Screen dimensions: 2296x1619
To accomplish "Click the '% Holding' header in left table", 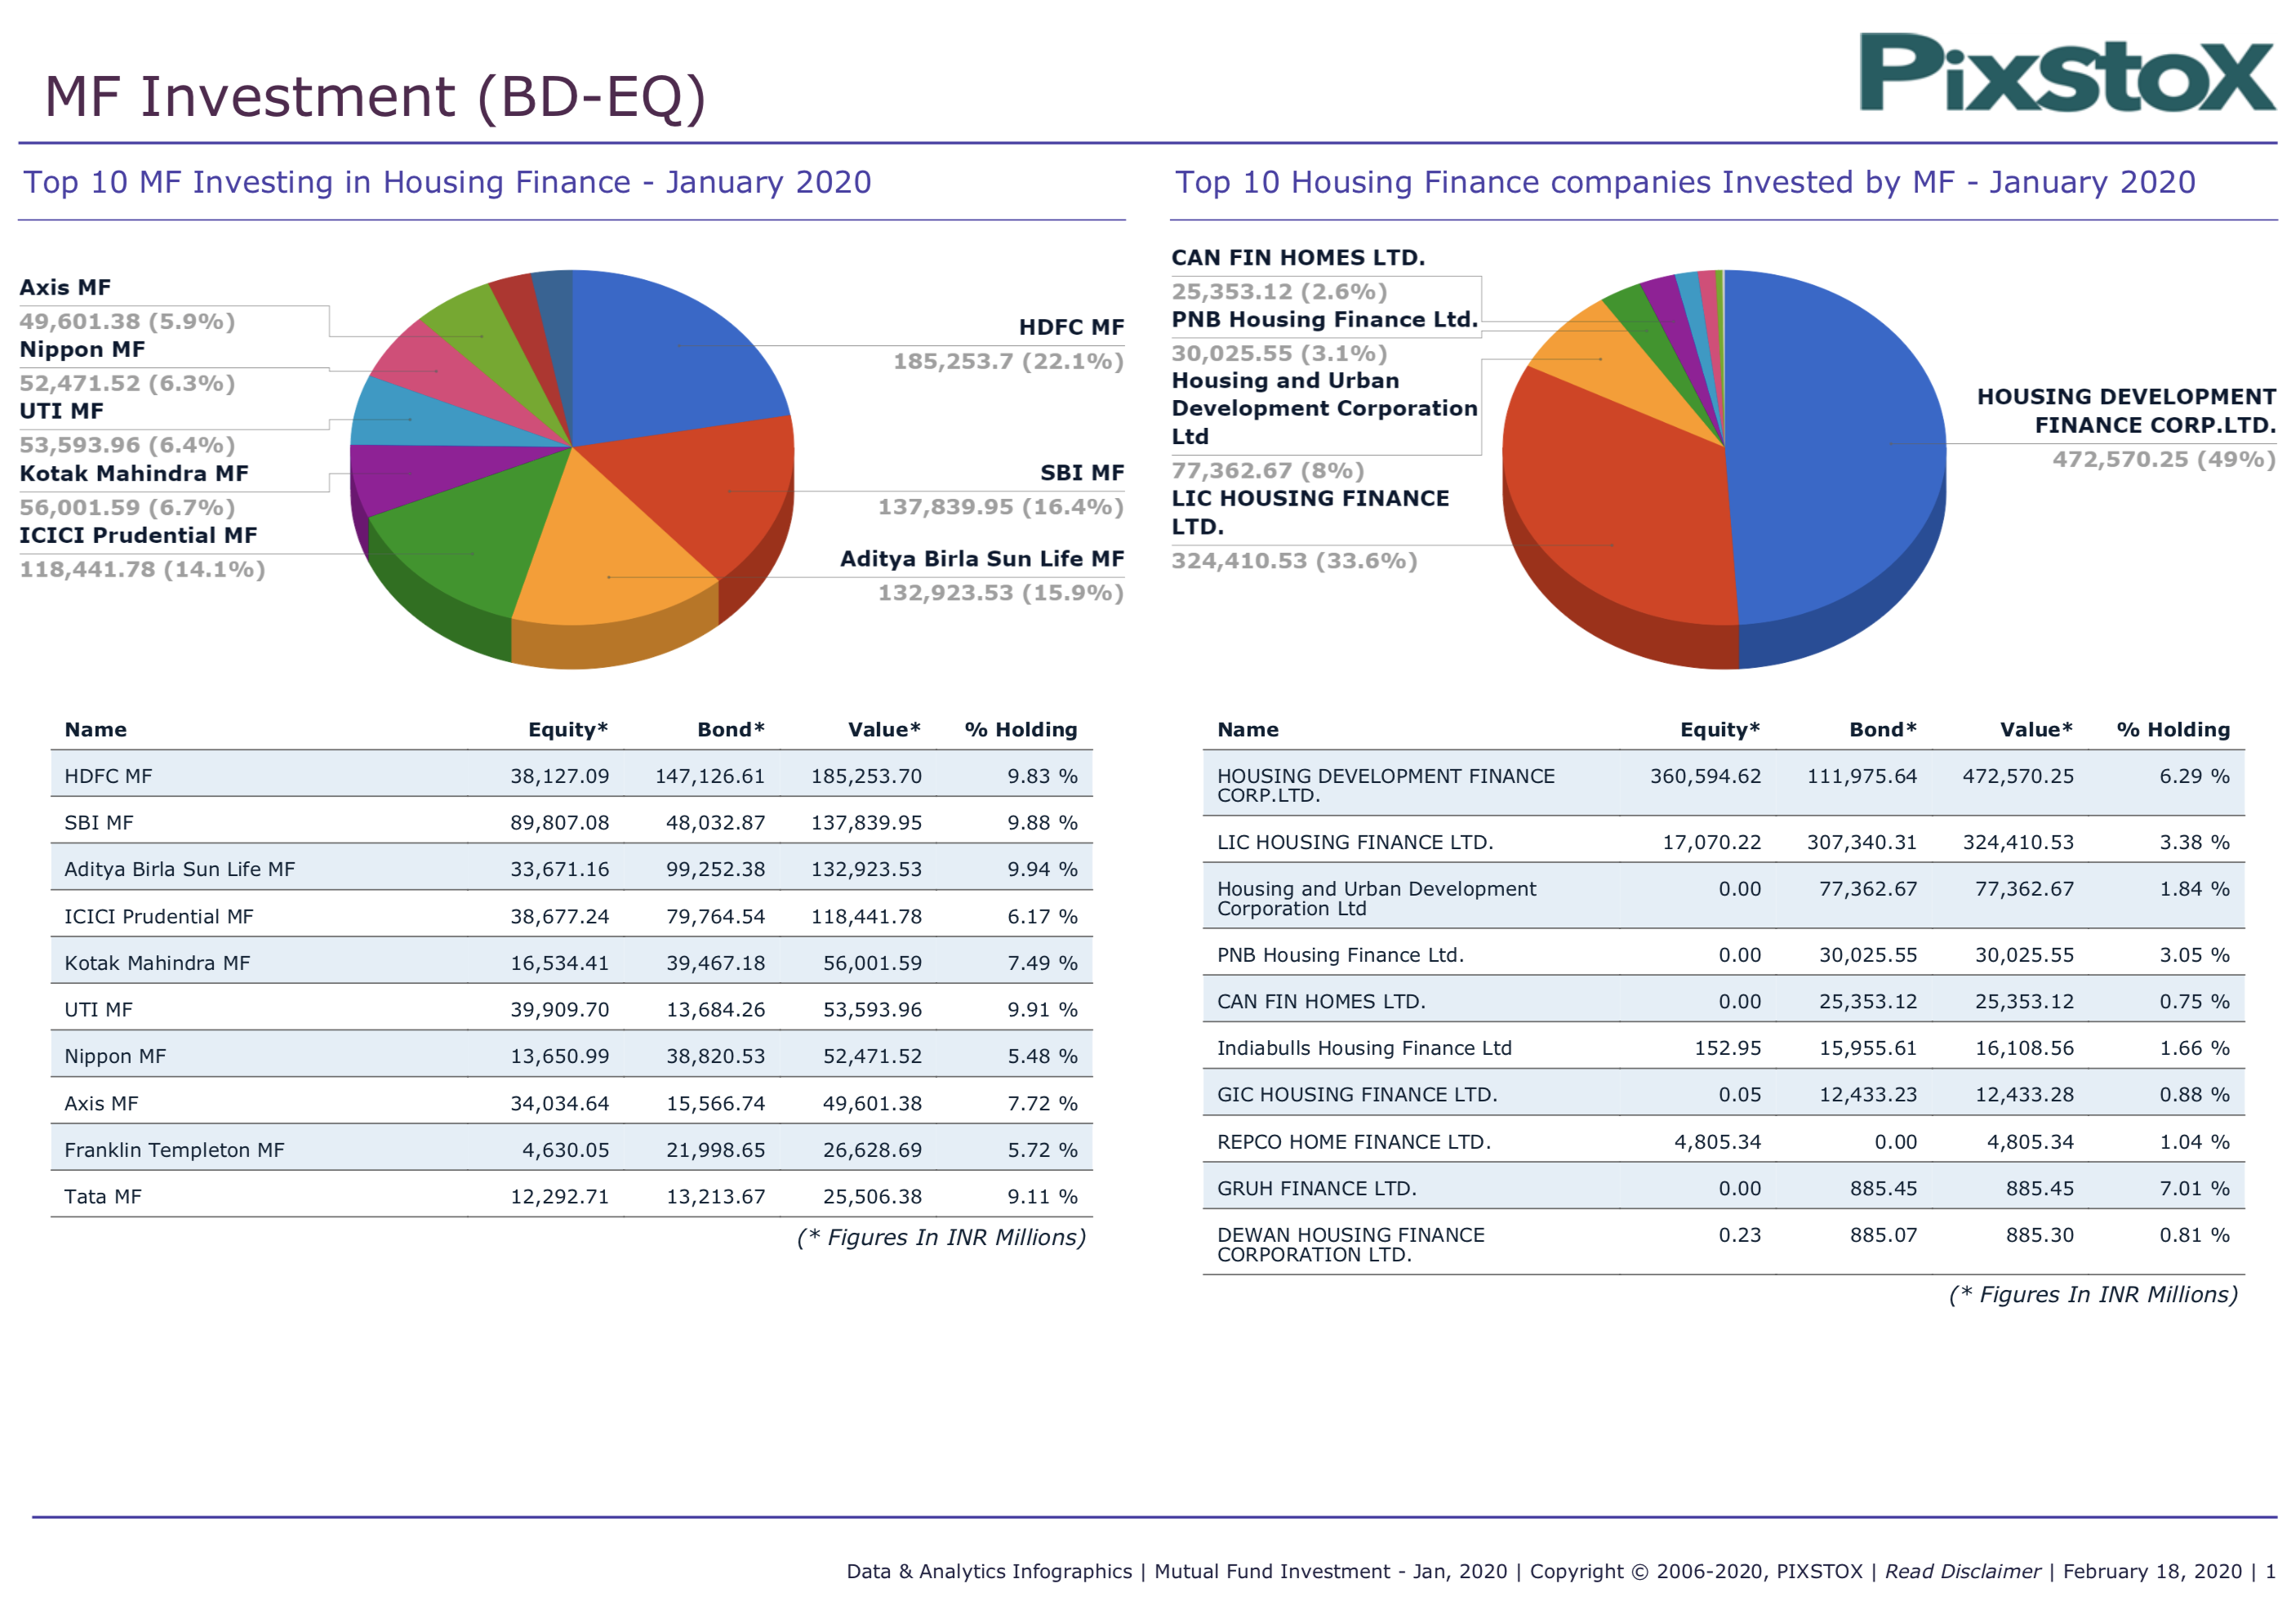I will tap(1021, 729).
